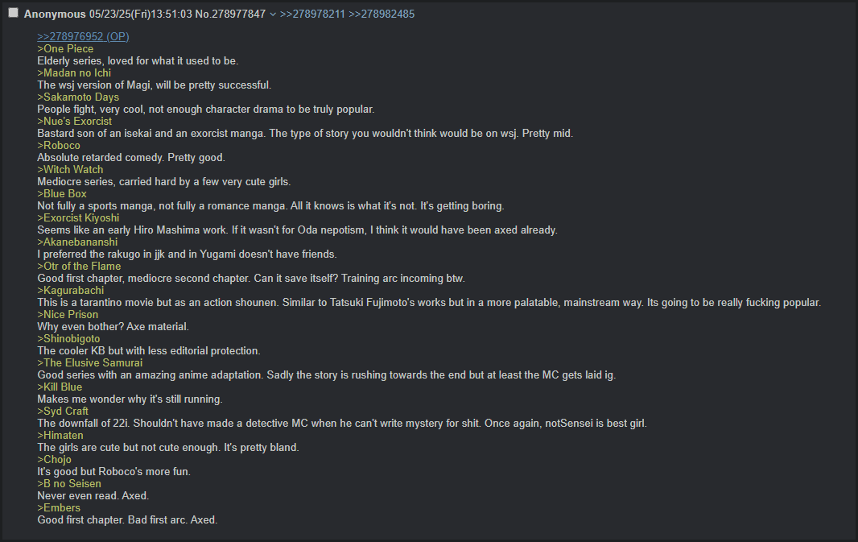Click the greentext line ">Embers"
The image size is (858, 542).
pos(59,508)
